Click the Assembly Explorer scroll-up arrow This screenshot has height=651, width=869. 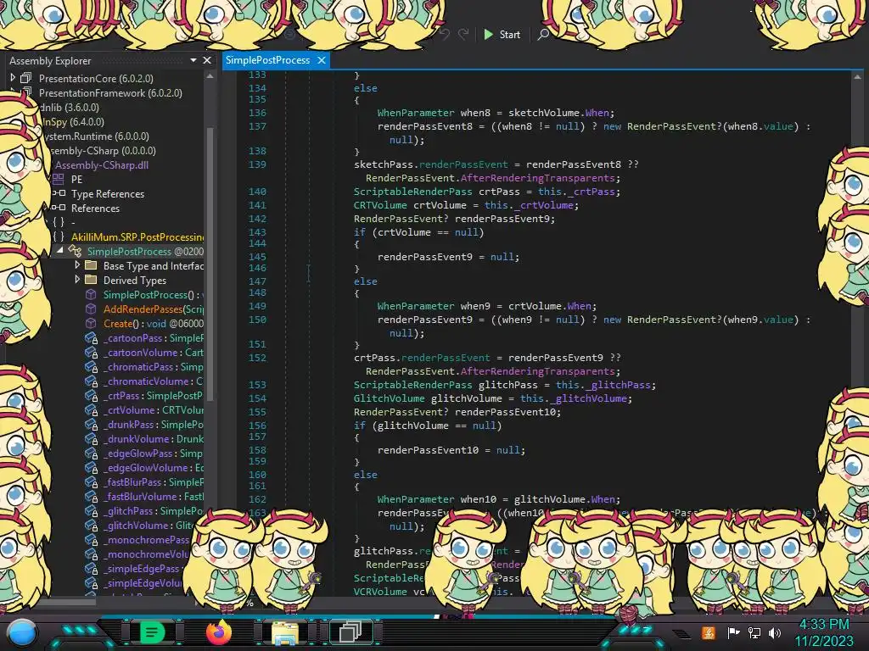(x=210, y=76)
